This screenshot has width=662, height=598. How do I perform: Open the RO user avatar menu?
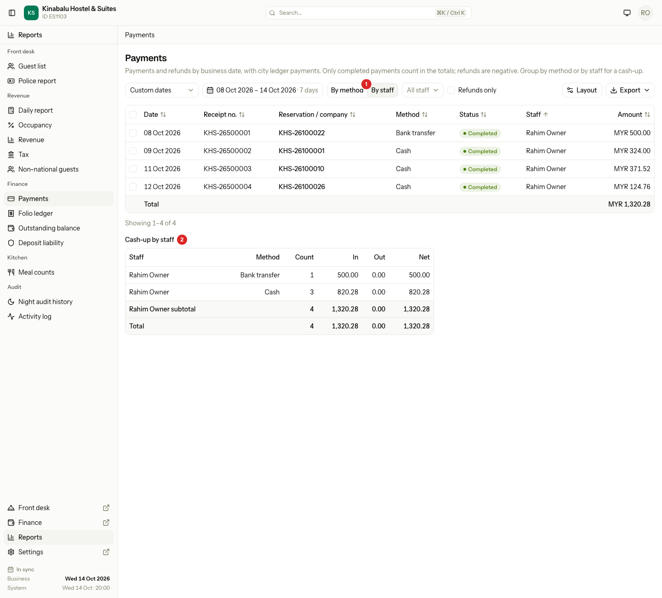point(645,13)
